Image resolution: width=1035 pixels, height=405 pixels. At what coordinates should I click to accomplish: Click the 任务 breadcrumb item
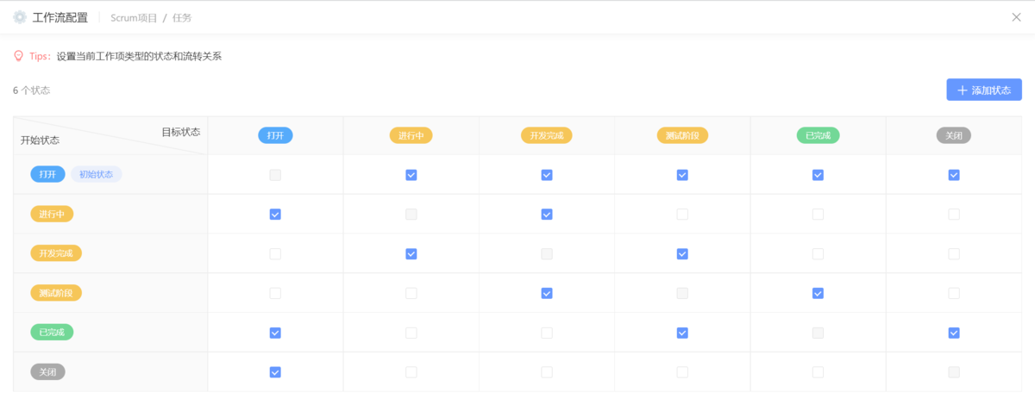[182, 17]
